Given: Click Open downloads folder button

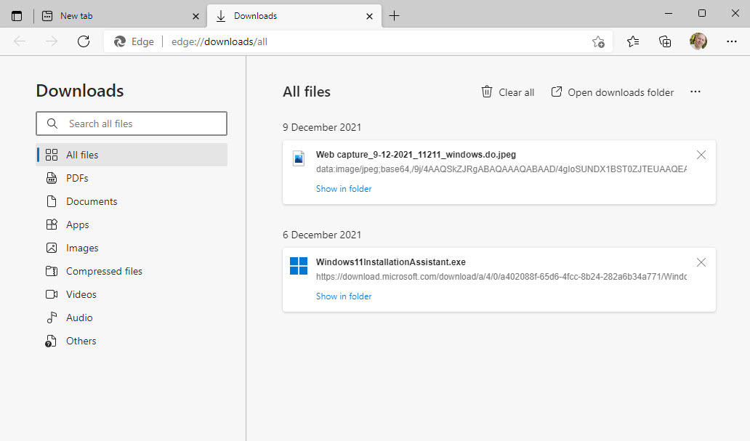Looking at the screenshot, I should (x=612, y=92).
